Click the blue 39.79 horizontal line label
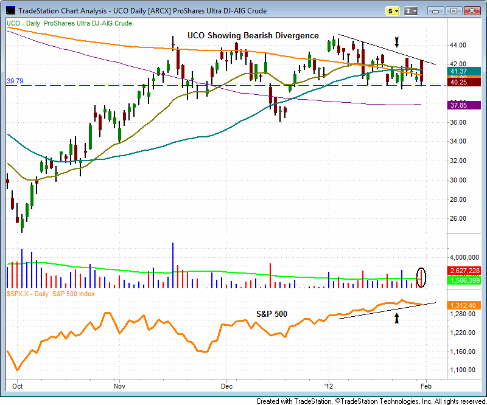Viewport: 487px width, 405px height. pyautogui.click(x=15, y=81)
